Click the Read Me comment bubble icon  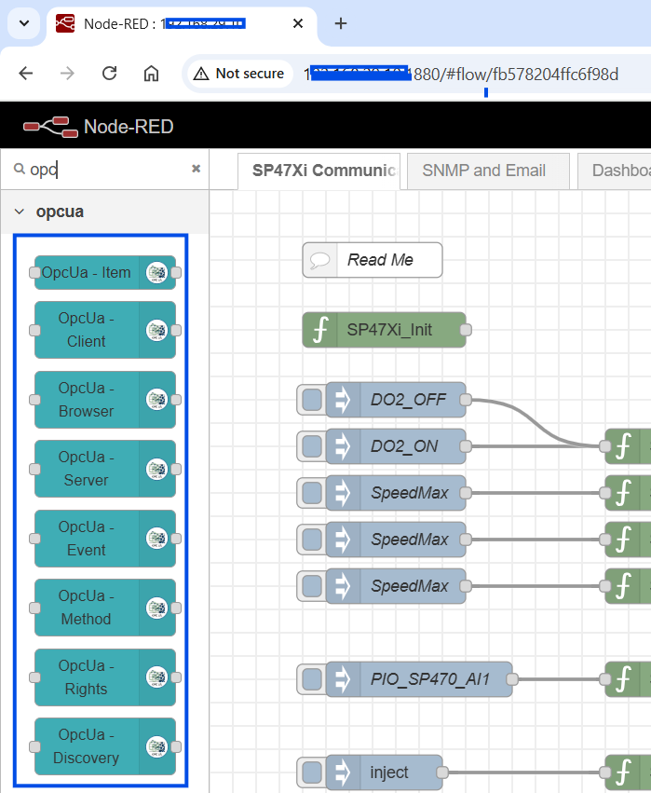[320, 260]
